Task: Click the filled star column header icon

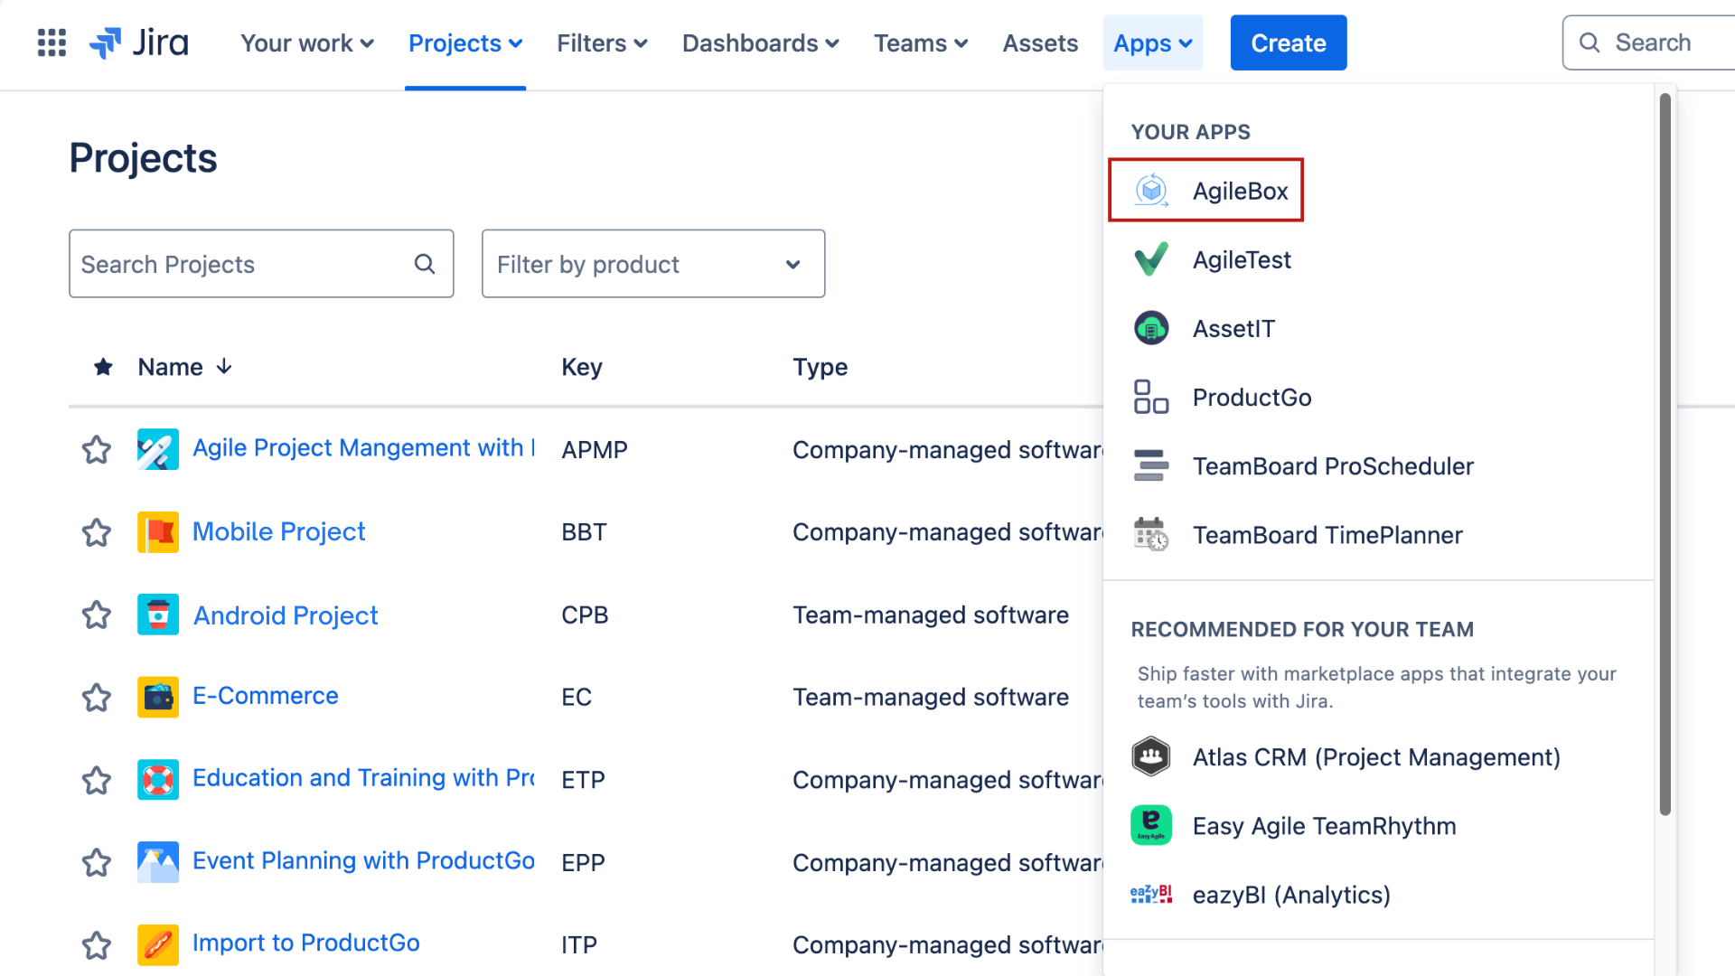Action: coord(103,366)
